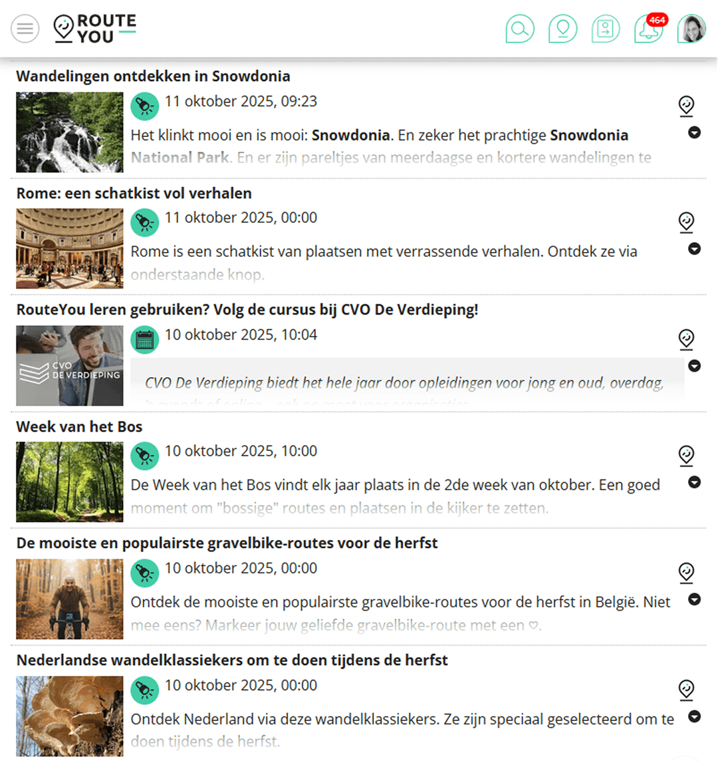Open the search icon in header
718x761 pixels.
pyautogui.click(x=520, y=29)
